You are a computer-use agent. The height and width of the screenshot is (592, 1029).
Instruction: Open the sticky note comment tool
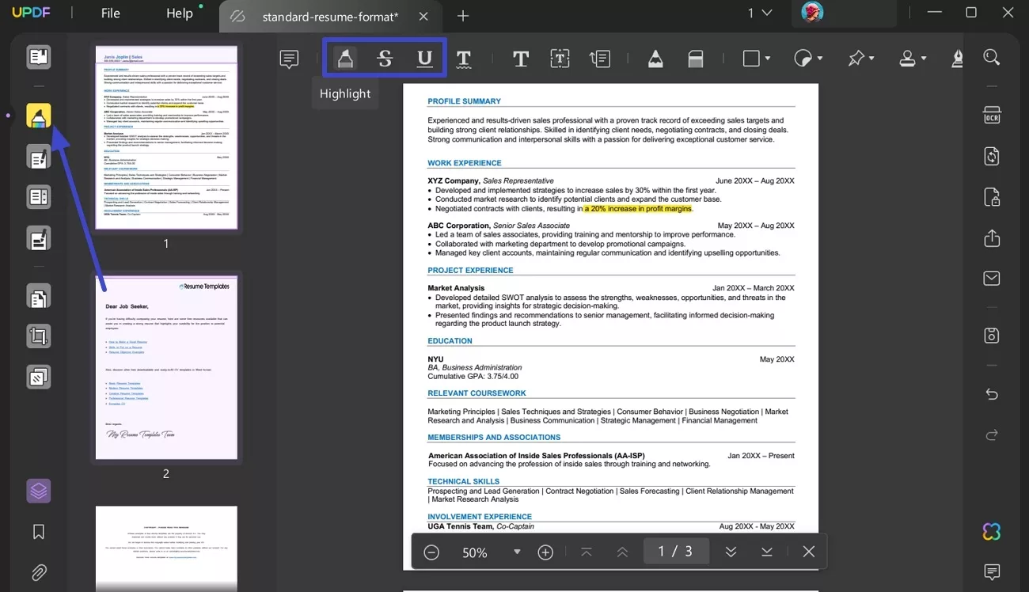tap(288, 57)
